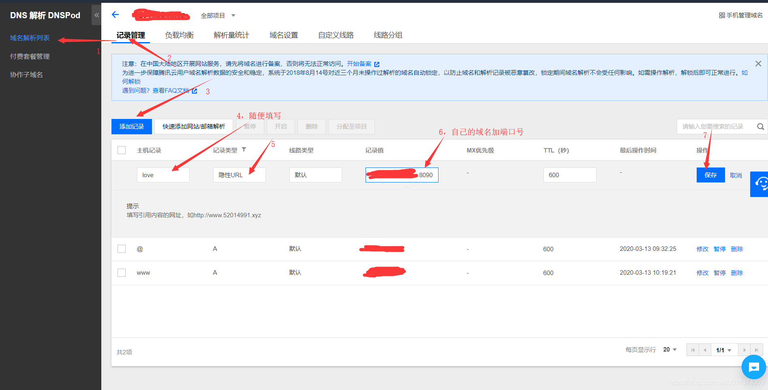Open 付费套餐管理 in sidebar
The height and width of the screenshot is (390, 768).
[30, 57]
